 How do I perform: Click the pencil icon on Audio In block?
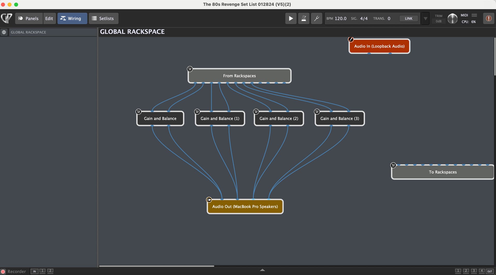coord(351,39)
